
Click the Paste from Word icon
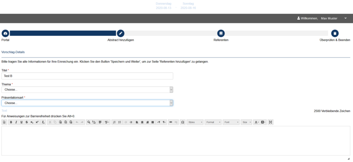(71, 122)
